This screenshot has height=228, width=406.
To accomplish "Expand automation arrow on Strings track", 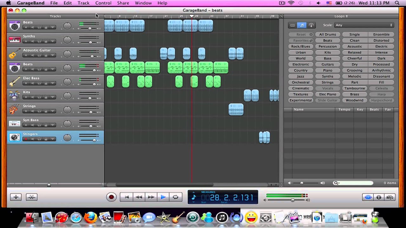I will [x=52, y=111].
